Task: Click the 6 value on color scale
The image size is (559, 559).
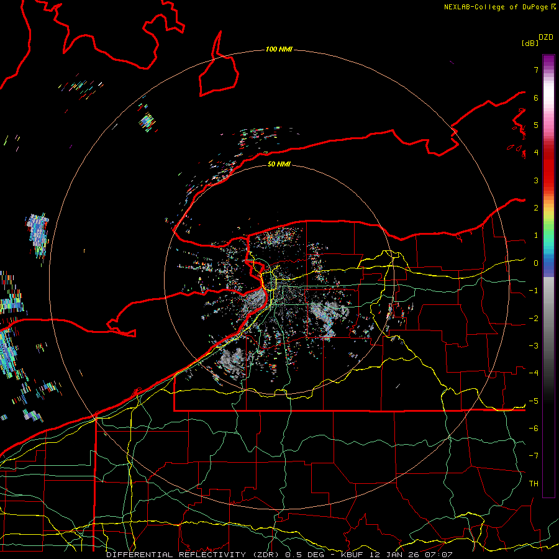Action: click(x=536, y=98)
